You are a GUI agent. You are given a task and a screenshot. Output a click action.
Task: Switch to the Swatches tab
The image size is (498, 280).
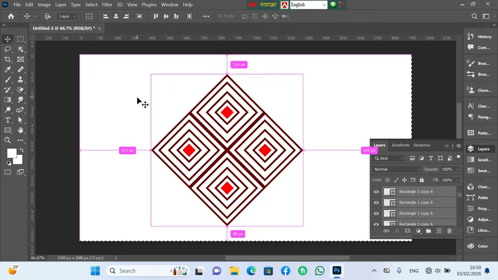[422, 145]
